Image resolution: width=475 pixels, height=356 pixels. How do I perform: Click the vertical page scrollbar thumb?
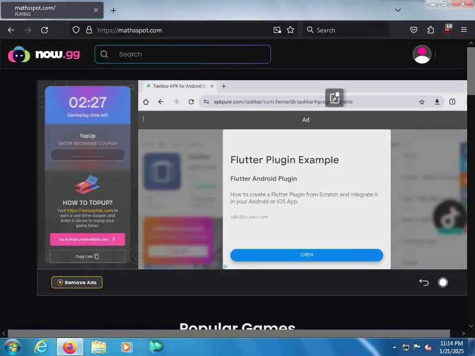471,71
